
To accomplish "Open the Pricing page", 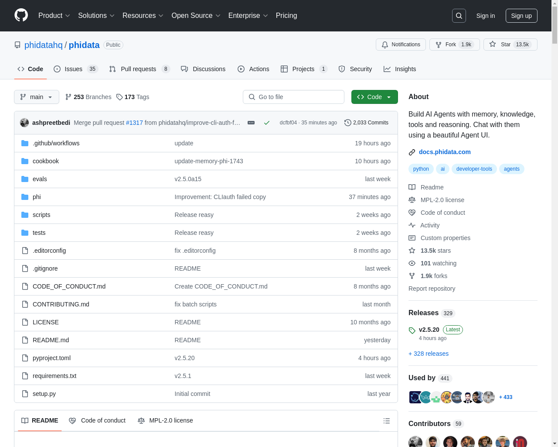I will click(286, 16).
